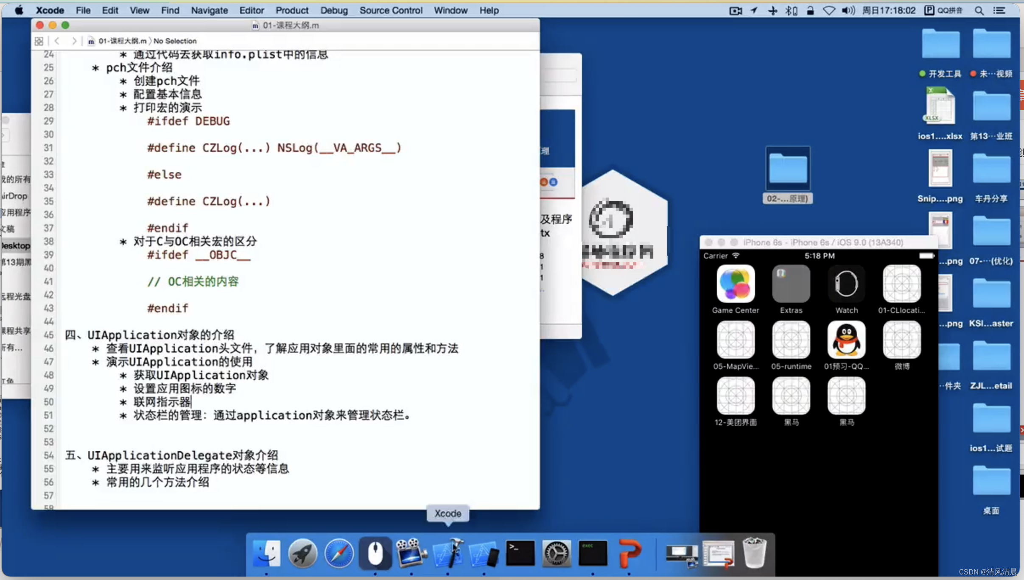Click the line "* 联网指示器"

click(156, 402)
